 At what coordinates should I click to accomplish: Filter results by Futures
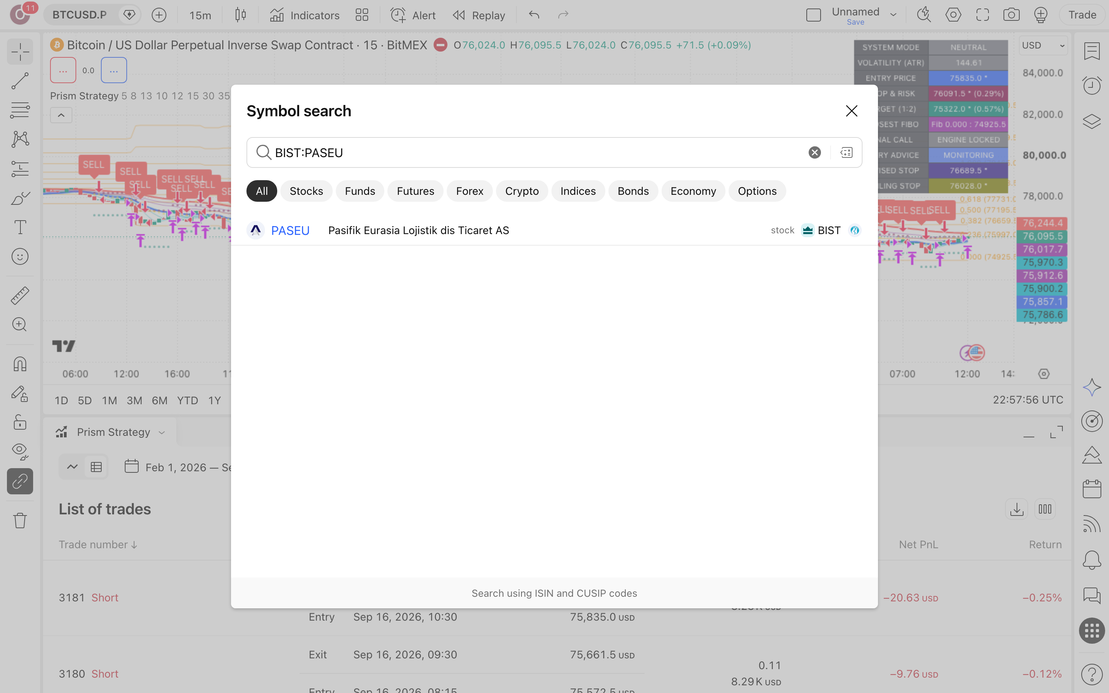415,191
